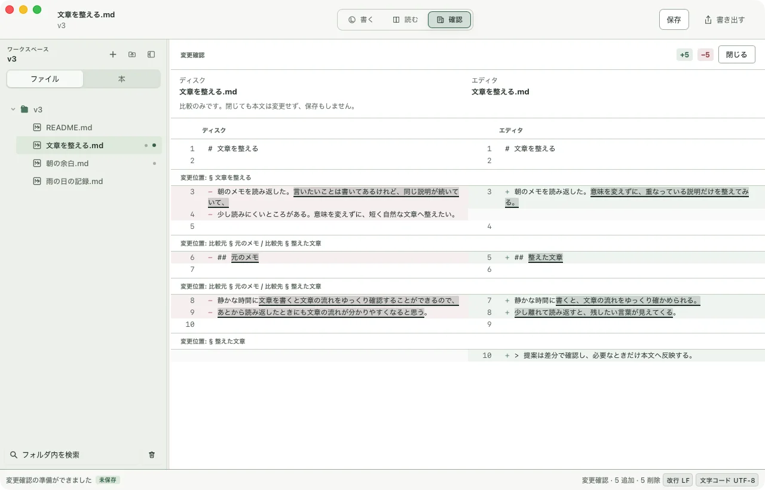Select the 確認 review mode
Viewport: 765px width, 490px height.
pos(449,20)
